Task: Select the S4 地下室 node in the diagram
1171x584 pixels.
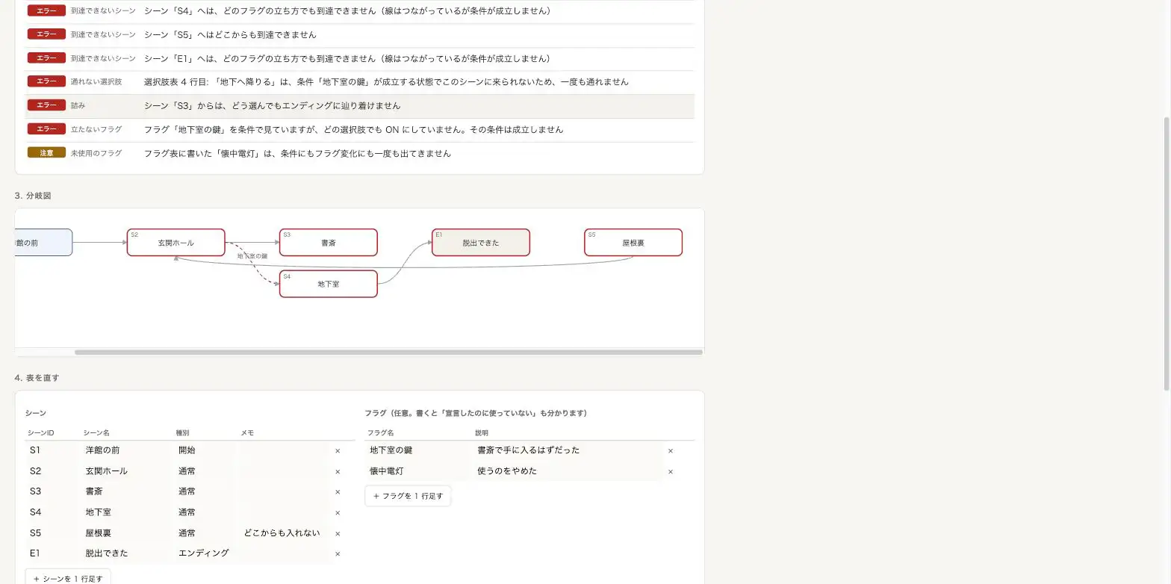Action: pyautogui.click(x=328, y=284)
